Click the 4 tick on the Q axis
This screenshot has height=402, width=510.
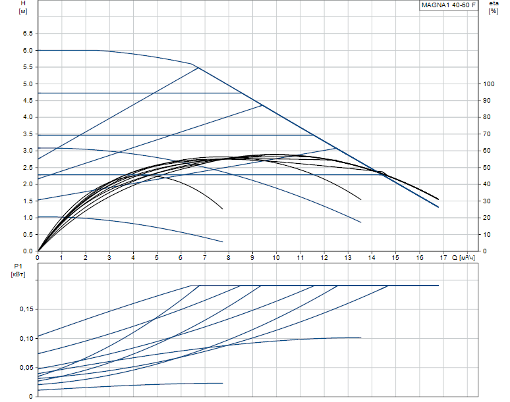point(133,258)
